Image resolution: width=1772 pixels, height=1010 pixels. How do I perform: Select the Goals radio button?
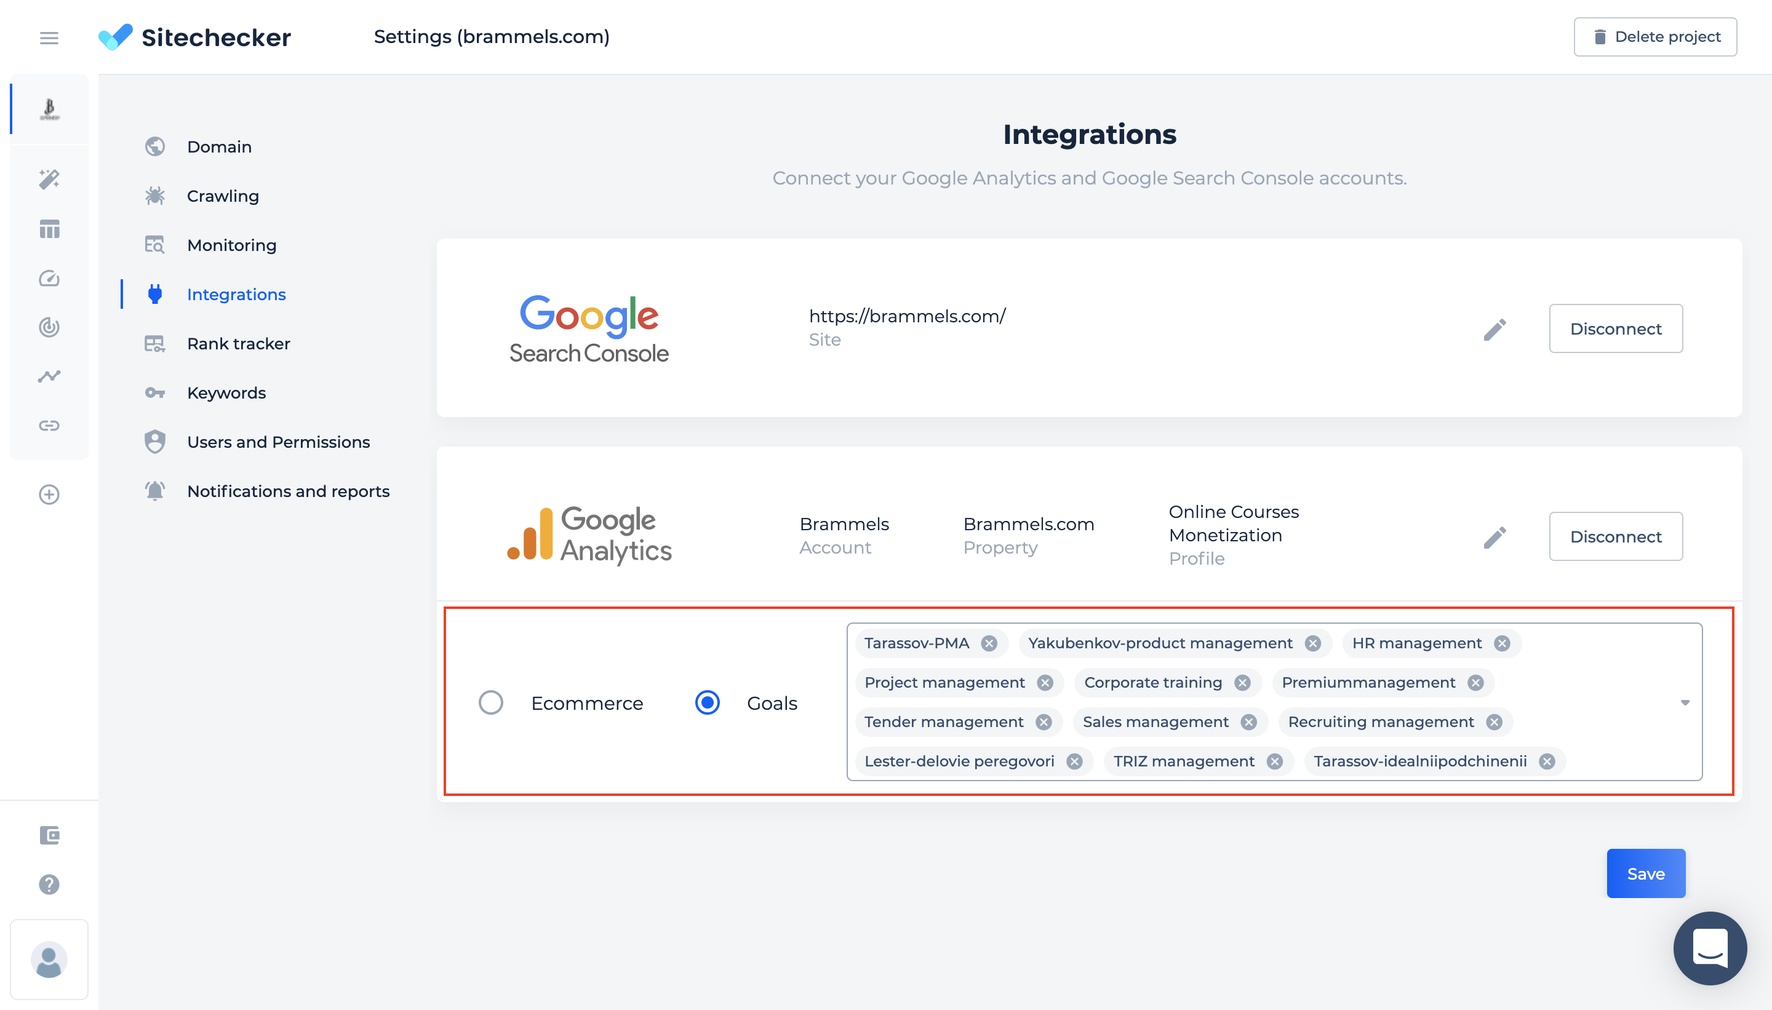707,702
